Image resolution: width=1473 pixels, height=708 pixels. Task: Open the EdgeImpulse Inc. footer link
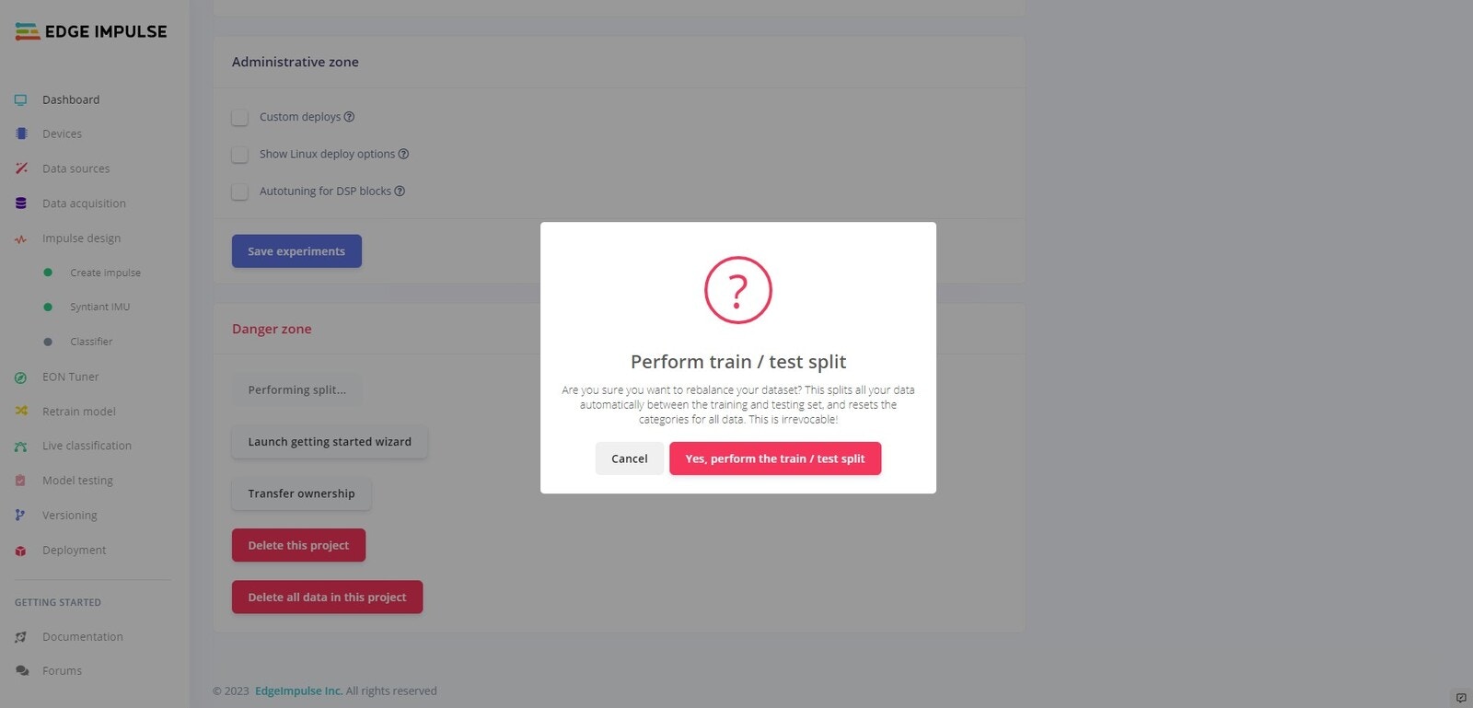(298, 691)
